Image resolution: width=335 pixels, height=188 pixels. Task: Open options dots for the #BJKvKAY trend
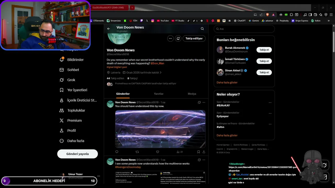[x=270, y=103]
